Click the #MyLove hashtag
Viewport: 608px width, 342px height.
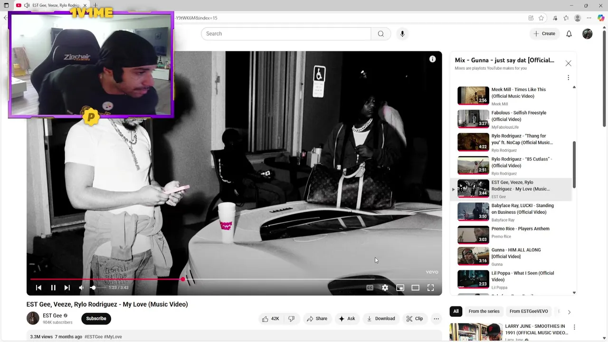pos(113,337)
